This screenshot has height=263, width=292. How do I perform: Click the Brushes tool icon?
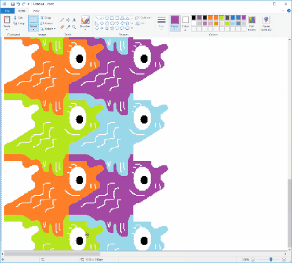coord(85,20)
